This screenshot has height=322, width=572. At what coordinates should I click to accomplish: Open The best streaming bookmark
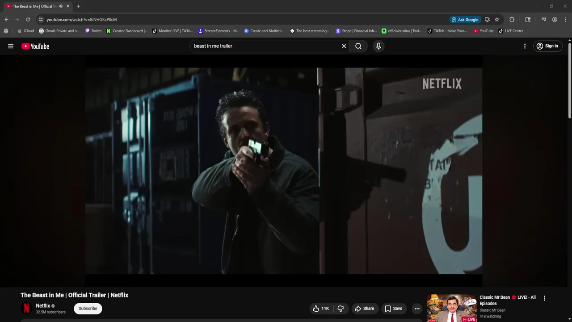[310, 31]
